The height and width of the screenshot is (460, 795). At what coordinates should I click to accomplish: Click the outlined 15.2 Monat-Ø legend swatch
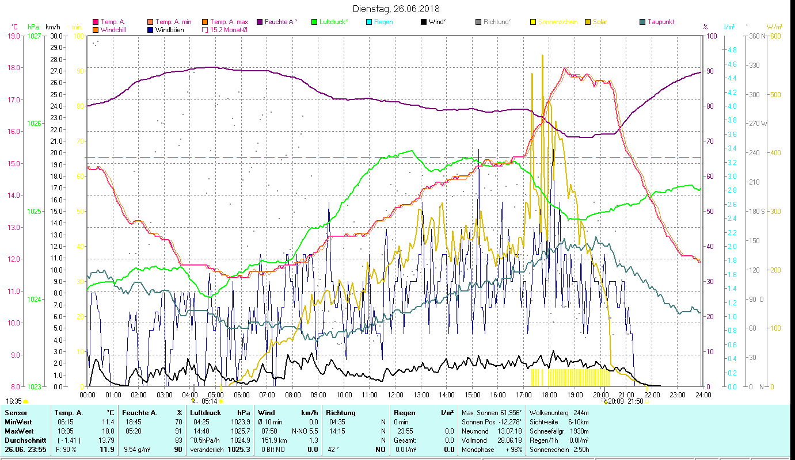(x=205, y=29)
